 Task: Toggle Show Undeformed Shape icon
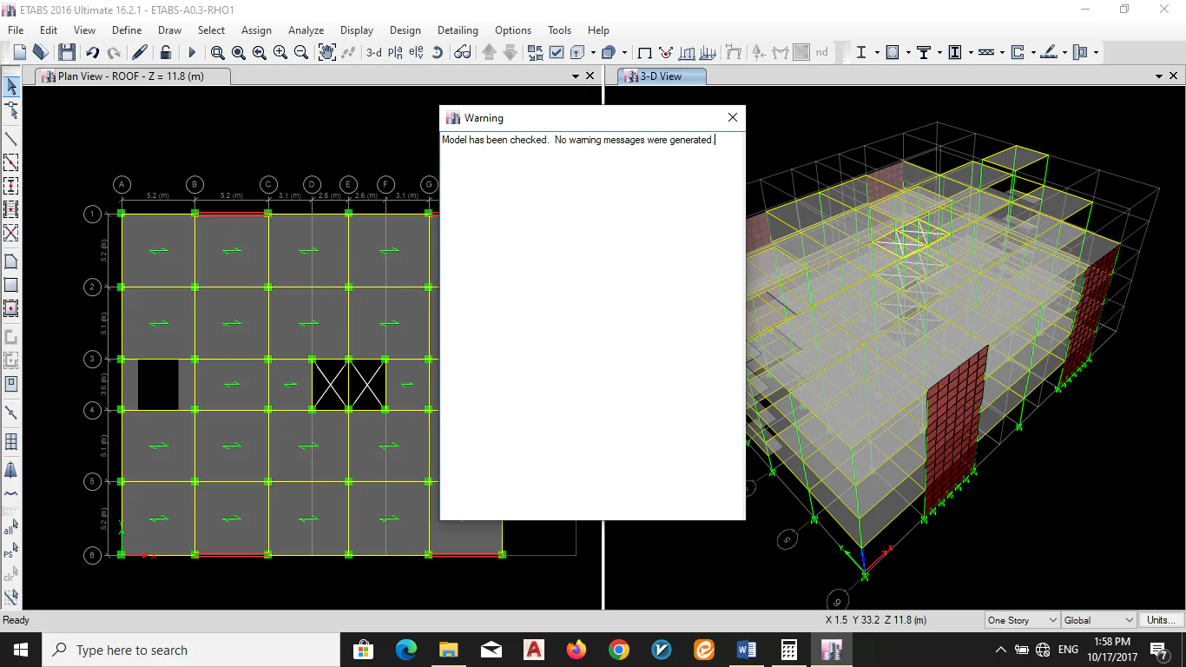coord(644,53)
